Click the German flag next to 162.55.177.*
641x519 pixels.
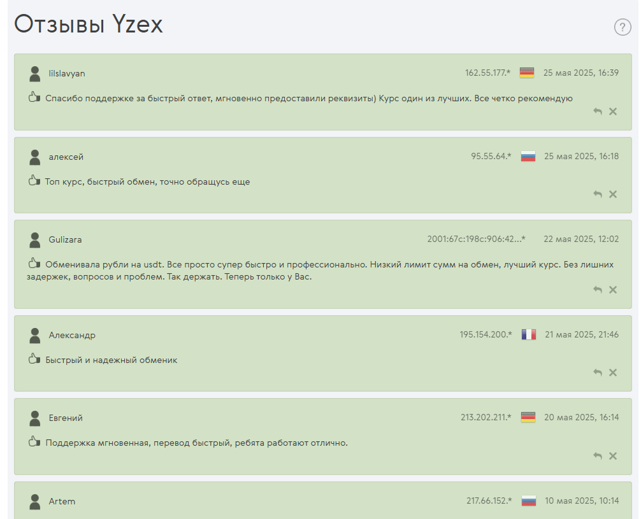click(527, 73)
